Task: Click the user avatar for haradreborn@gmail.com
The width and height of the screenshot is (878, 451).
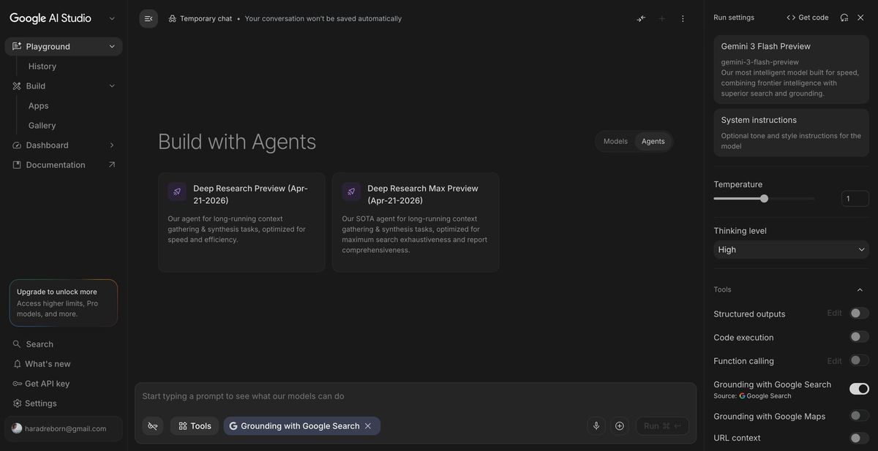Action: click(x=17, y=428)
